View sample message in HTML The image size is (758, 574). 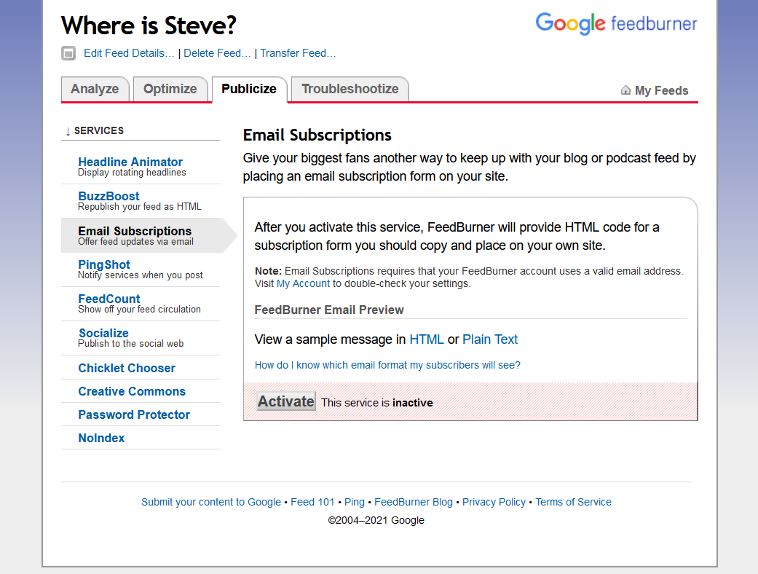click(426, 339)
